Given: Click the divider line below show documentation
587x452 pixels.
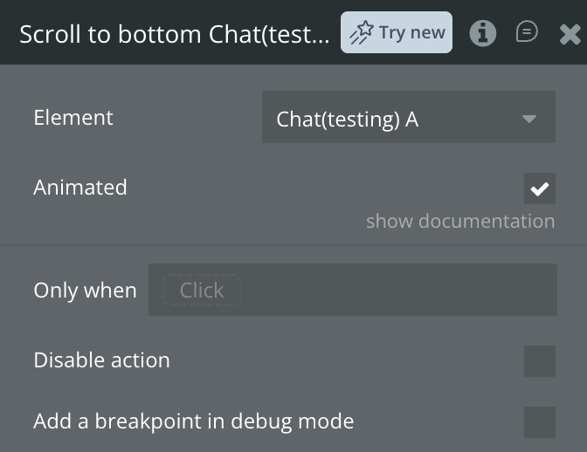Looking at the screenshot, I should tap(293, 245).
